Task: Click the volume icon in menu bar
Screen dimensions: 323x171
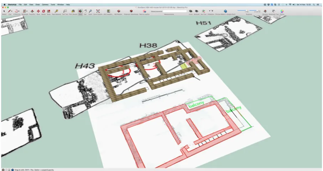Action: (x=294, y=5)
